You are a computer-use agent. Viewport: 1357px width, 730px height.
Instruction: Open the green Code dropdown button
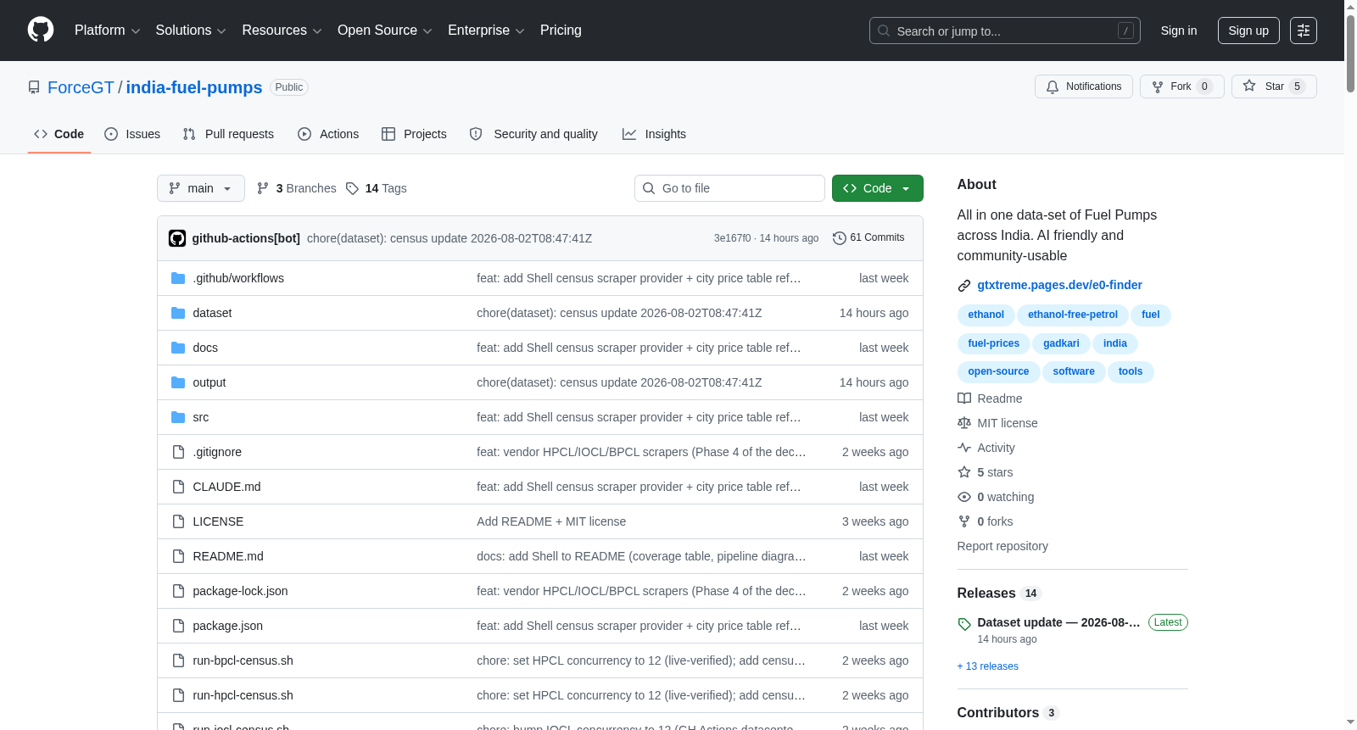click(x=877, y=188)
